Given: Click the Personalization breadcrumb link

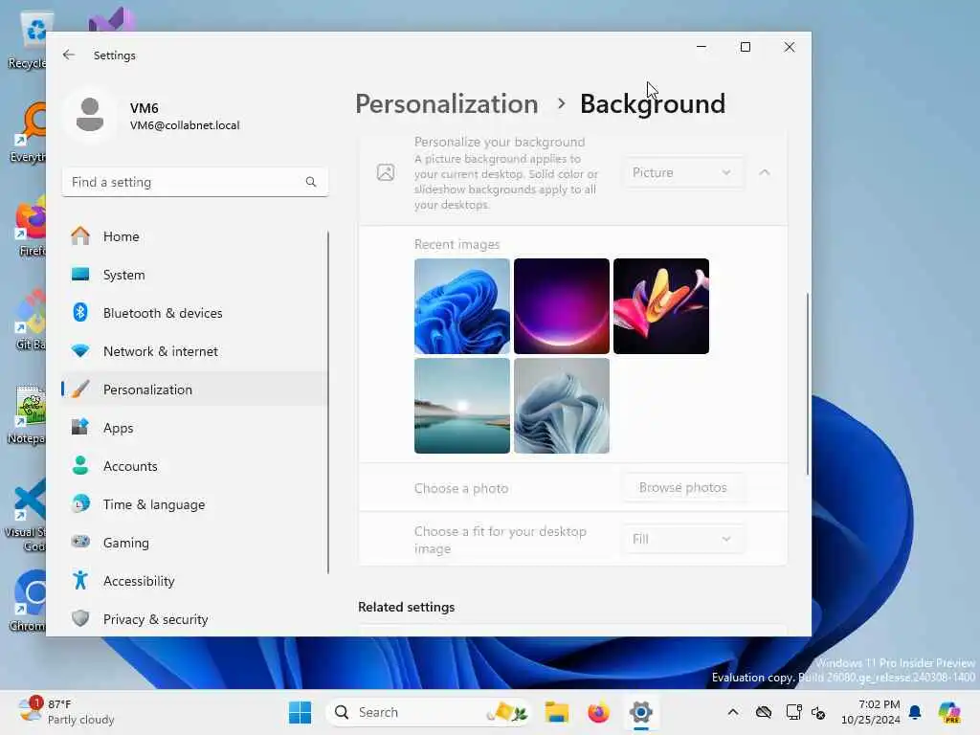Looking at the screenshot, I should 446,103.
